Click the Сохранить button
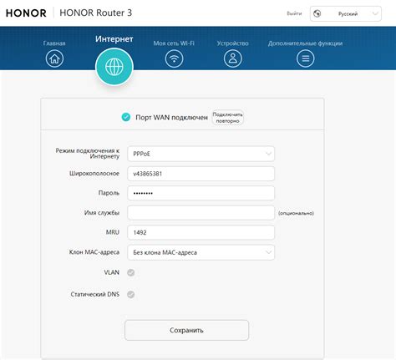 (186, 330)
